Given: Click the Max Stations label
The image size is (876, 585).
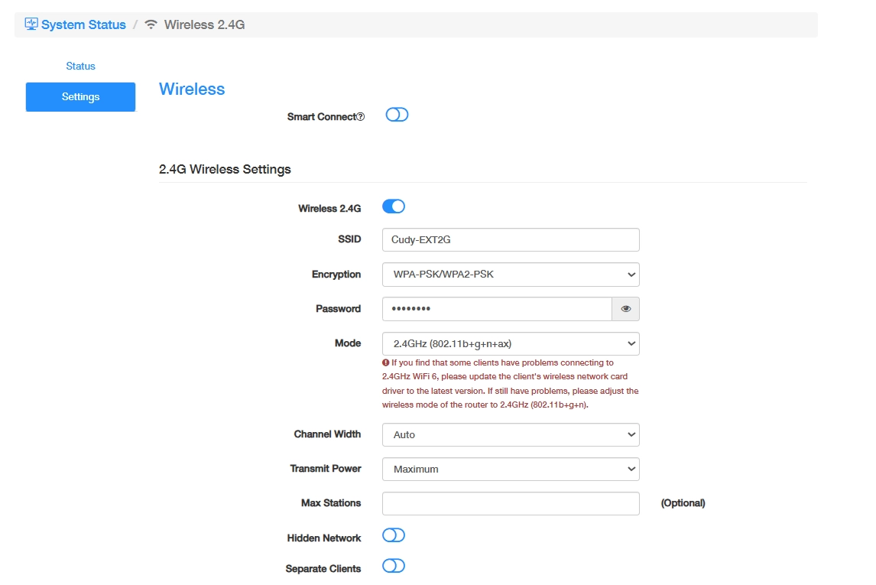Looking at the screenshot, I should coord(331,503).
